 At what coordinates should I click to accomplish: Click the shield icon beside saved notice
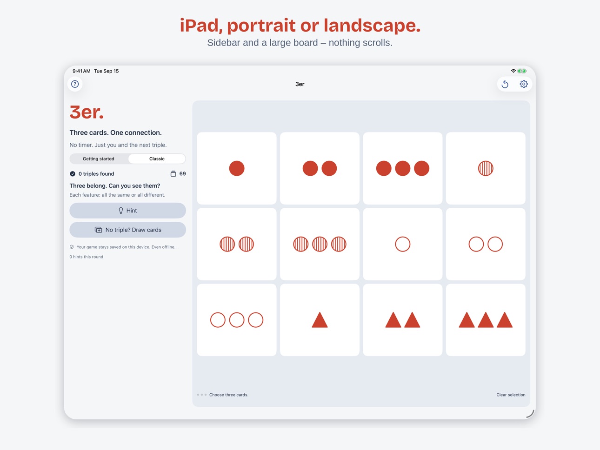(72, 247)
